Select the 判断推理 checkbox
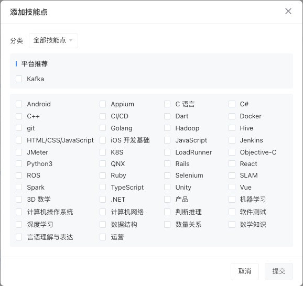Viewport: 303px width, 286px height. [167, 212]
